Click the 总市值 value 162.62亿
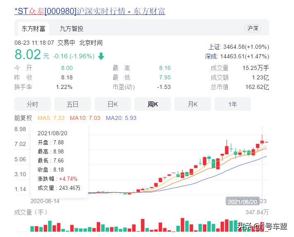This screenshot has width=294, height=237. coord(257,87)
